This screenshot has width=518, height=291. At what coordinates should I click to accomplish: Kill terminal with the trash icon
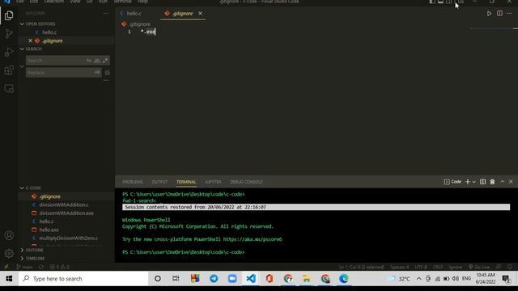point(492,182)
